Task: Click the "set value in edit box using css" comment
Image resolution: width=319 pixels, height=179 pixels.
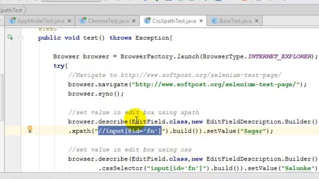Action: point(130,150)
